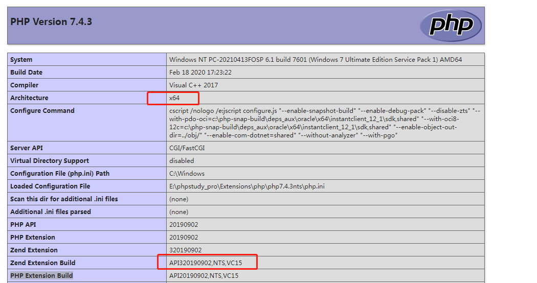
Task: Select the 'Server API' label
Action: click(27, 148)
